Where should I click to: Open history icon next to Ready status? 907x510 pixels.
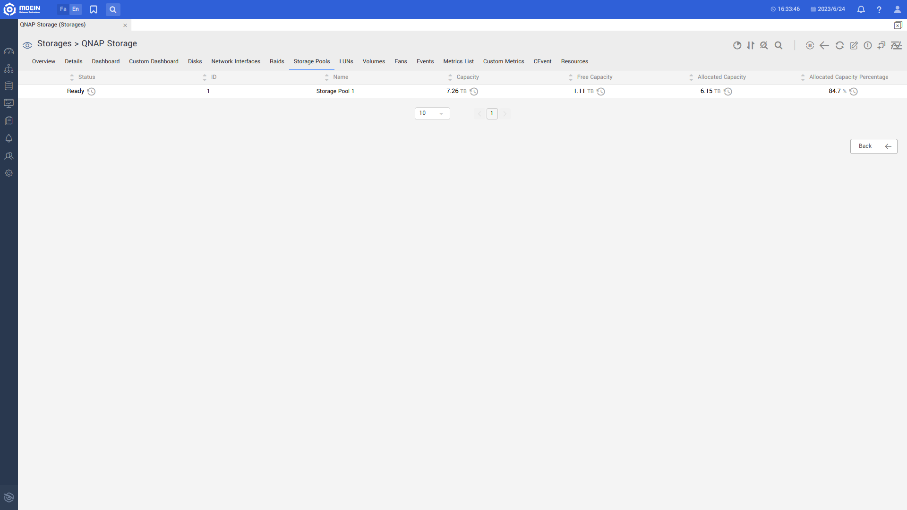point(91,92)
